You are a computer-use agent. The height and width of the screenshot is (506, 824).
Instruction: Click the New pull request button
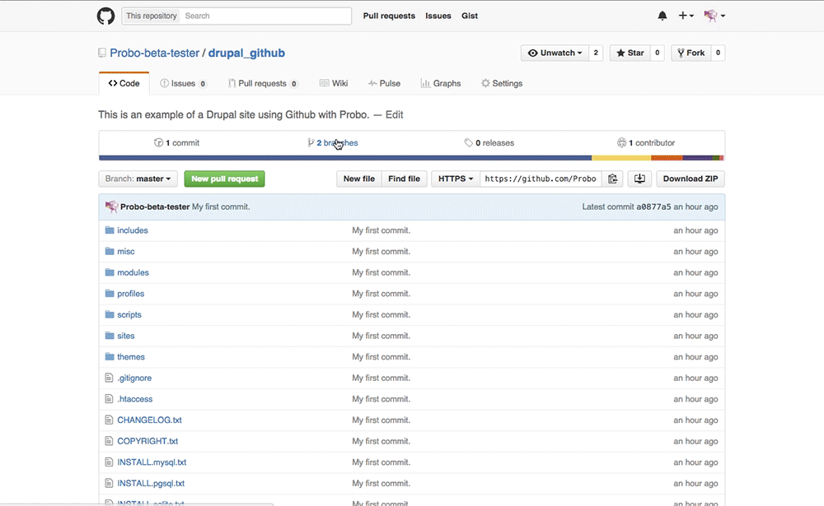224,179
